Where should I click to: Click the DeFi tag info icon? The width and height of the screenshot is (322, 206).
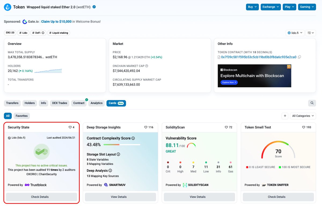click(43, 33)
